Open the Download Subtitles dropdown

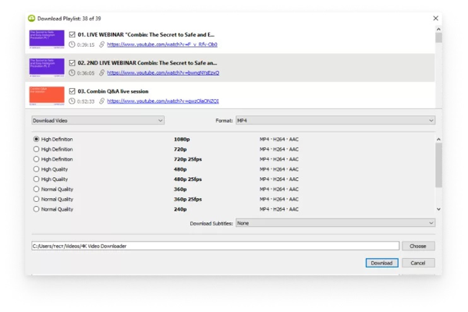(x=335, y=223)
